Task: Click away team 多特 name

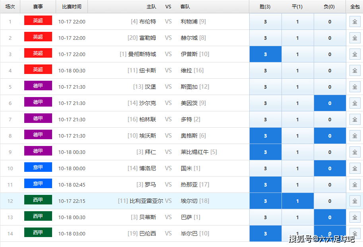Action: (186, 119)
